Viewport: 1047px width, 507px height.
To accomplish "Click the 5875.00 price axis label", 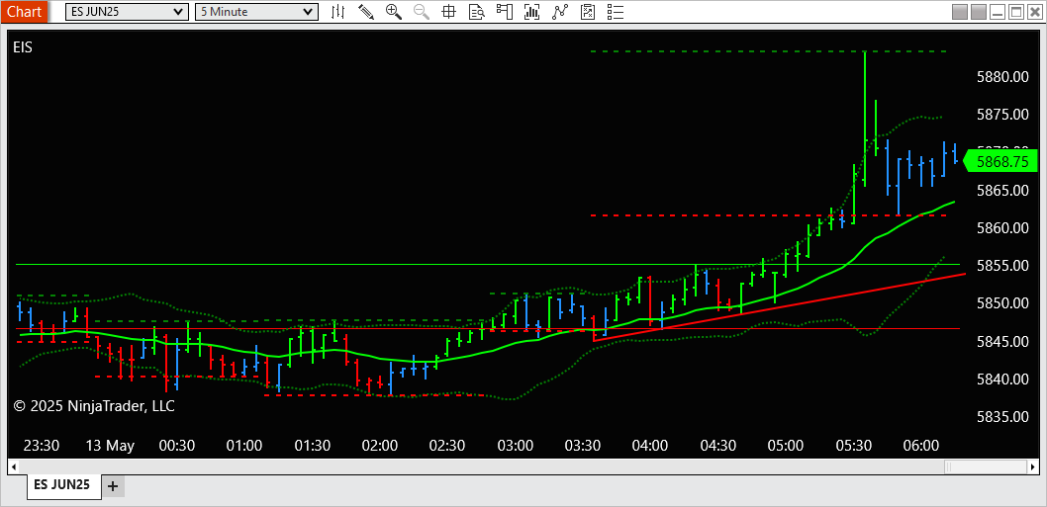I will pos(1002,115).
